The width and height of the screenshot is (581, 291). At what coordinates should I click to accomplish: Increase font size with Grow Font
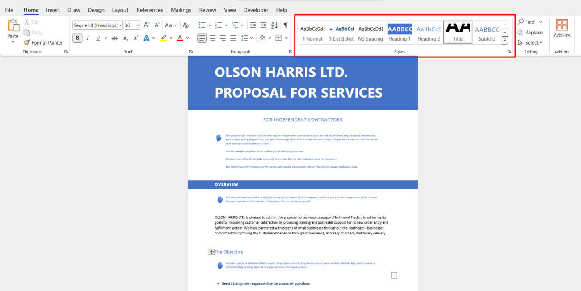point(147,25)
